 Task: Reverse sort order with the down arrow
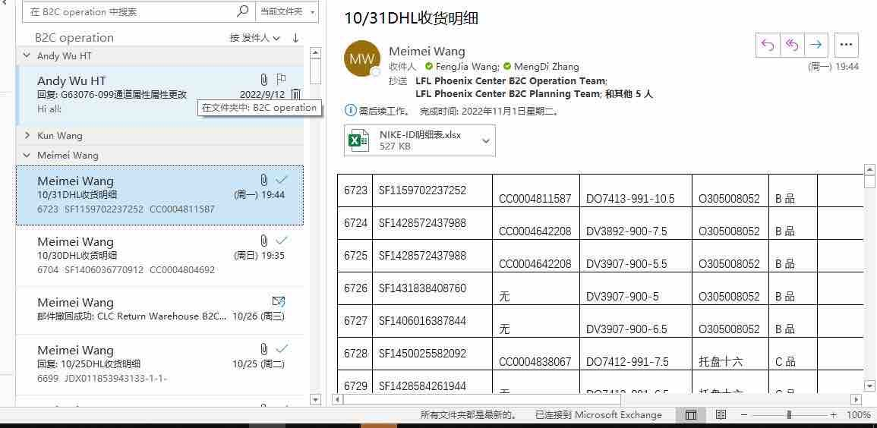(295, 38)
